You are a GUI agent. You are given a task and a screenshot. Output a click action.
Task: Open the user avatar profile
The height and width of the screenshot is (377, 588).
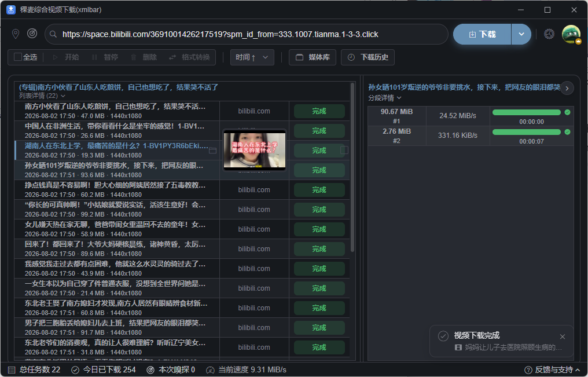click(571, 34)
